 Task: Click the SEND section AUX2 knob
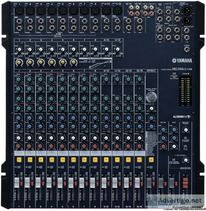tap(174, 138)
